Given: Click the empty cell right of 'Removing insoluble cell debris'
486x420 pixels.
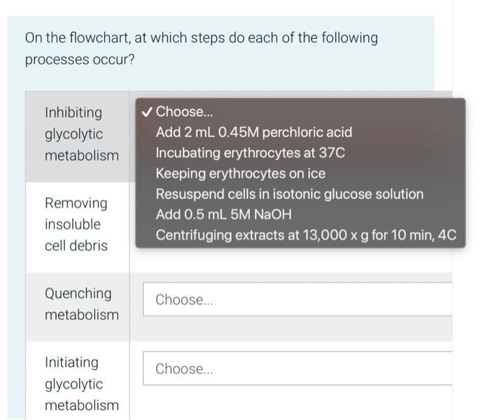Looking at the screenshot, I should (292, 260).
